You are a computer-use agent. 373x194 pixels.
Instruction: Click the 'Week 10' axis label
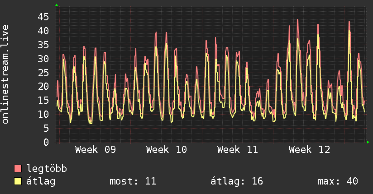pyautogui.click(x=167, y=150)
